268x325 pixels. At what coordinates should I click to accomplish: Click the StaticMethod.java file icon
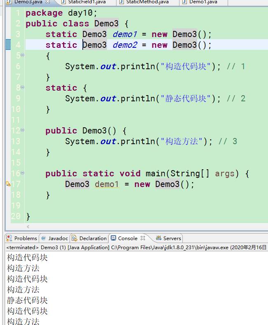(x=122, y=2)
